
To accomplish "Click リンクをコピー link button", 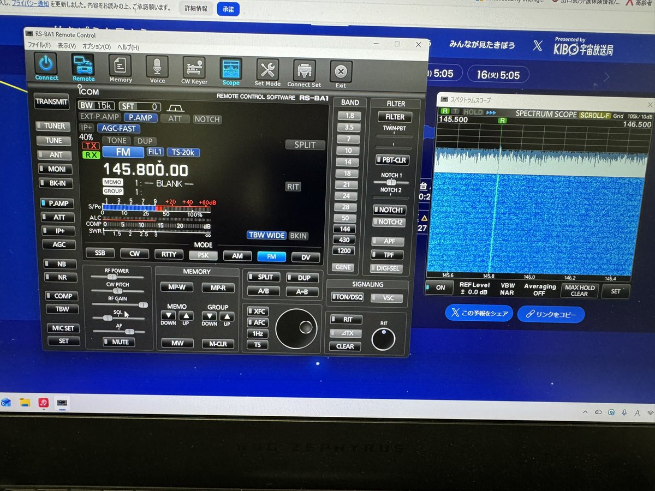I will 551,314.
